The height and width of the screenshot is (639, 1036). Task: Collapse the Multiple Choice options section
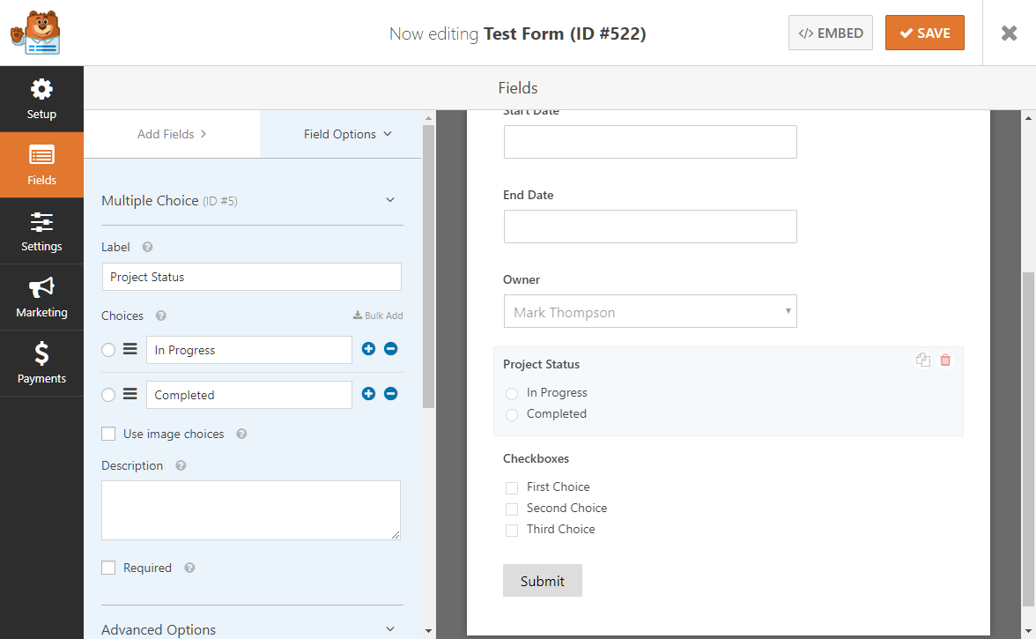[389, 200]
